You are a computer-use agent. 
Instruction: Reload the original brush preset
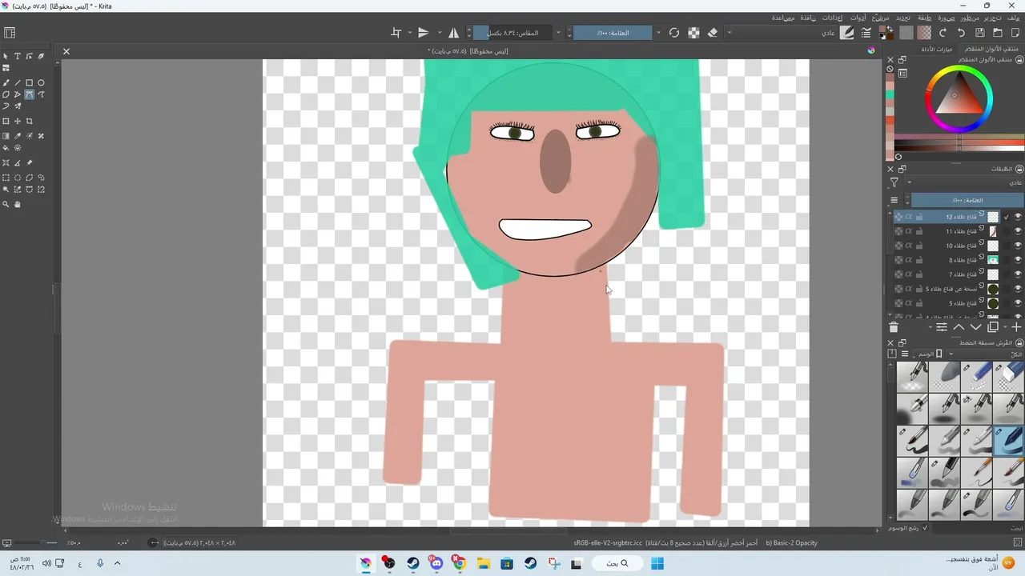[674, 33]
